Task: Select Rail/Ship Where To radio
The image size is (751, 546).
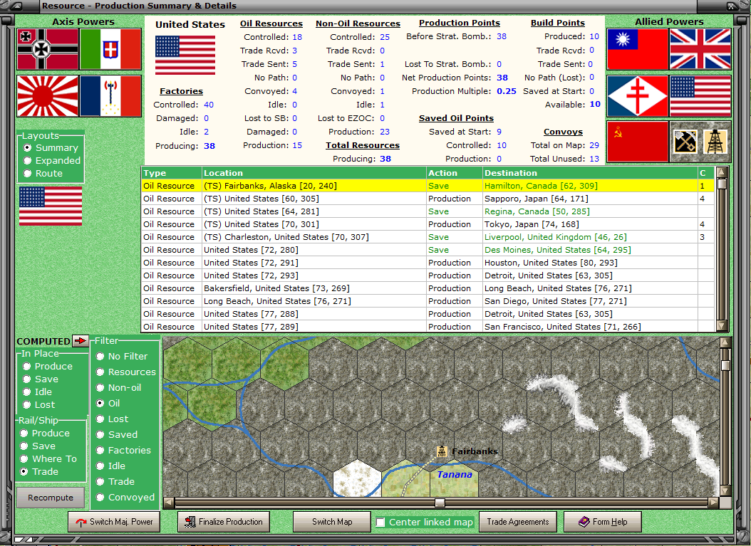Action: tap(24, 459)
